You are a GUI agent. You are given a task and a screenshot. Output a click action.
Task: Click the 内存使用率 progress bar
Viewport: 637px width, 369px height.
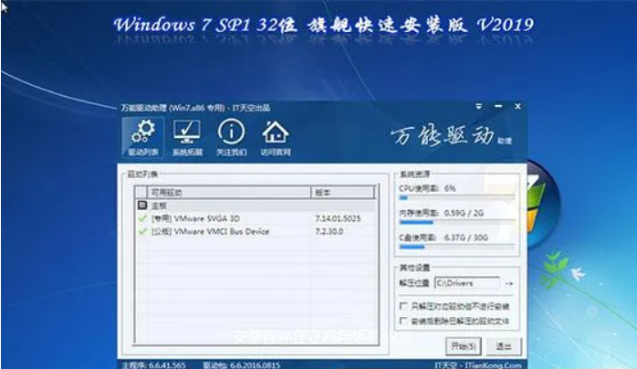point(457,222)
